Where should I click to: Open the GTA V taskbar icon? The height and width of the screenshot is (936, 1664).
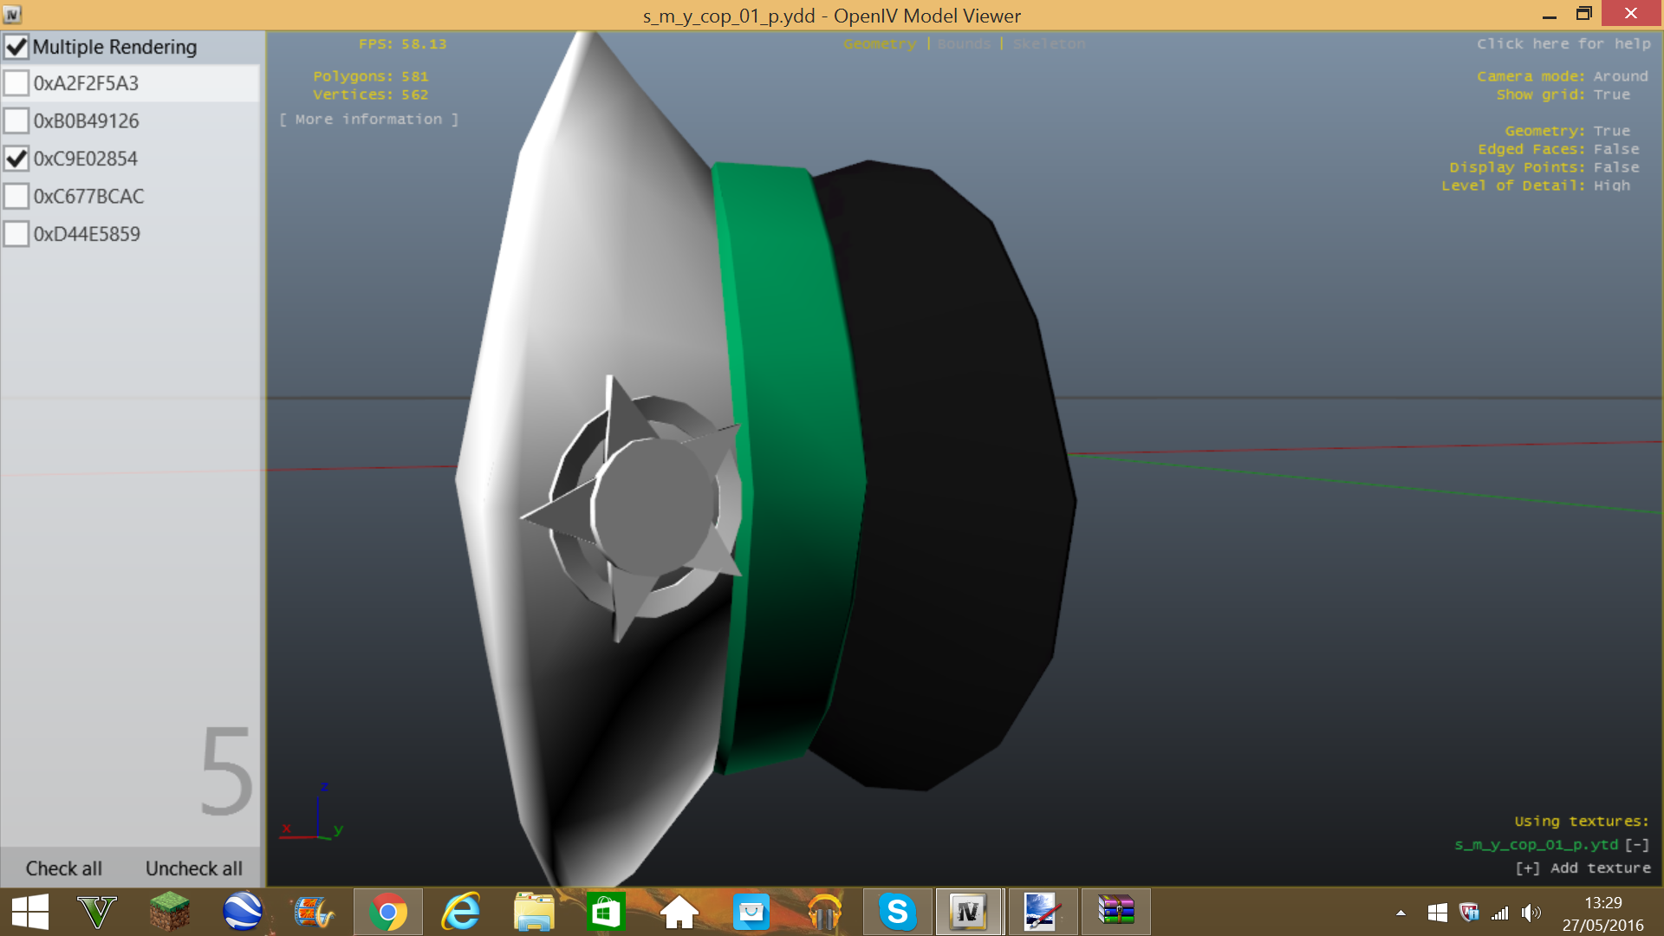(97, 912)
